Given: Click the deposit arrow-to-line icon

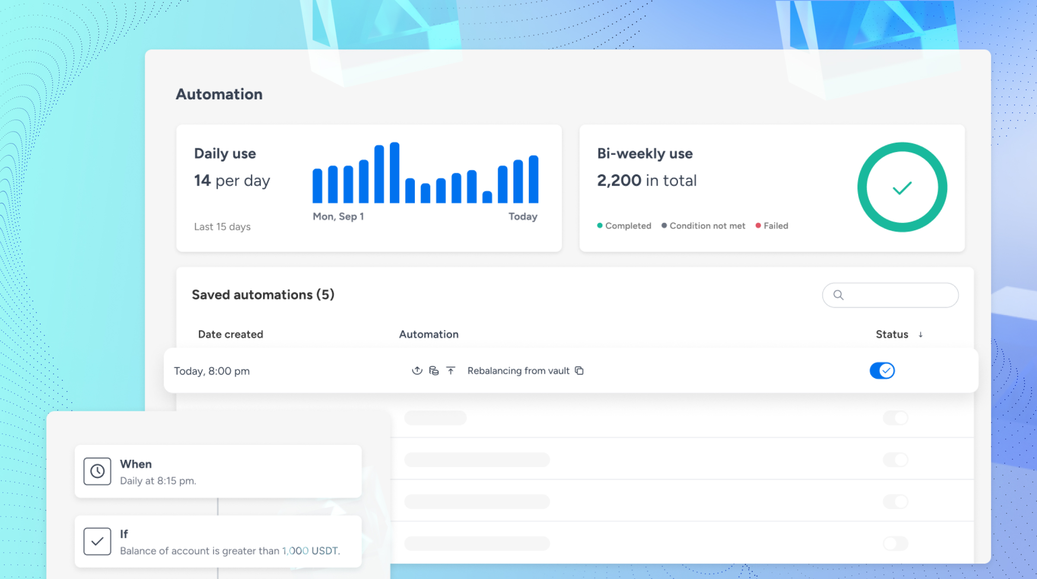Looking at the screenshot, I should coord(451,371).
